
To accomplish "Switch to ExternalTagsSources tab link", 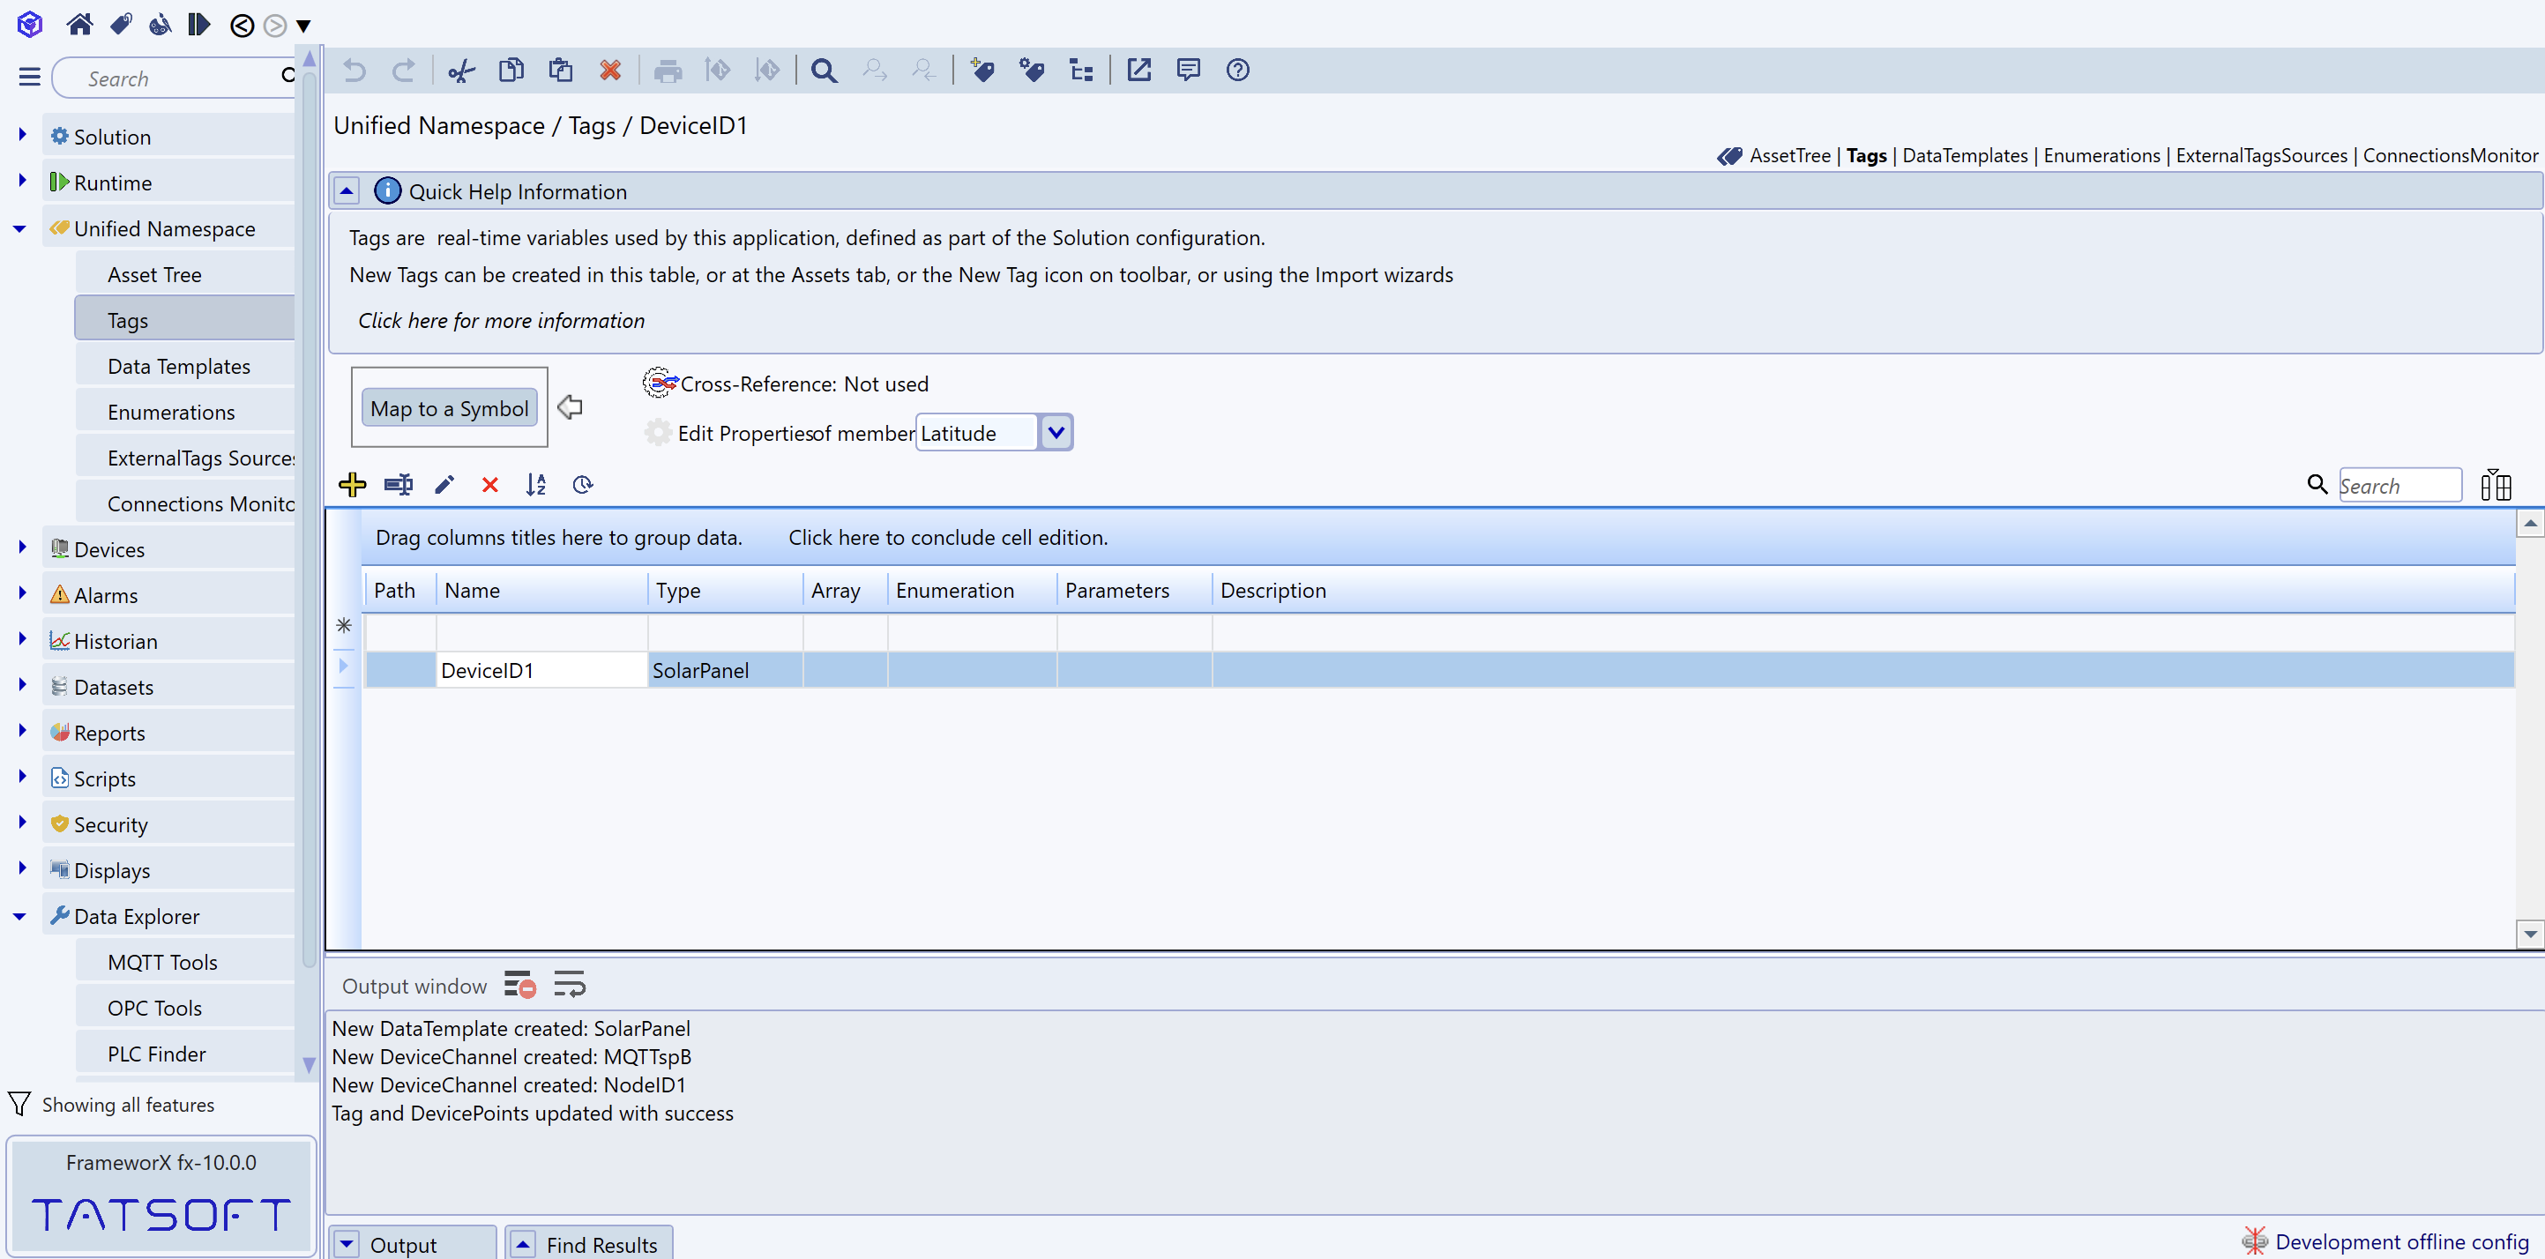I will [x=2260, y=155].
